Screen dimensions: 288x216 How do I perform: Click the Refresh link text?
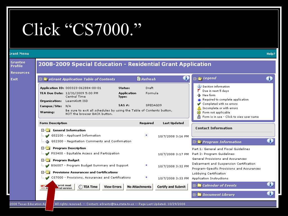[148, 79]
